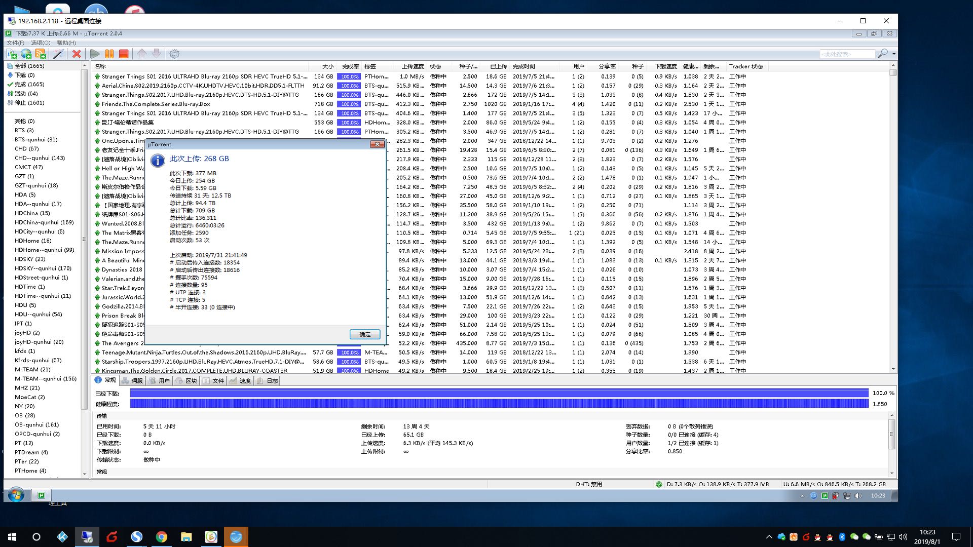Click the Add RSS Feed icon

click(41, 54)
